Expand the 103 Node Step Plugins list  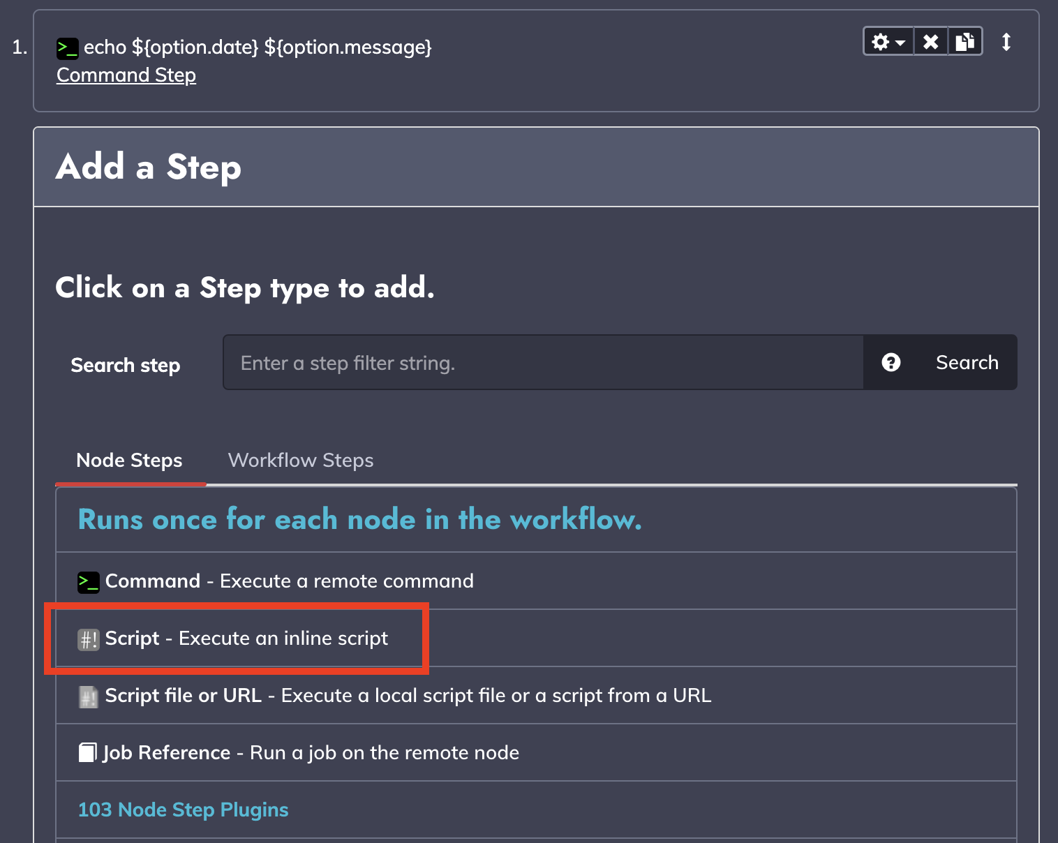click(x=183, y=810)
